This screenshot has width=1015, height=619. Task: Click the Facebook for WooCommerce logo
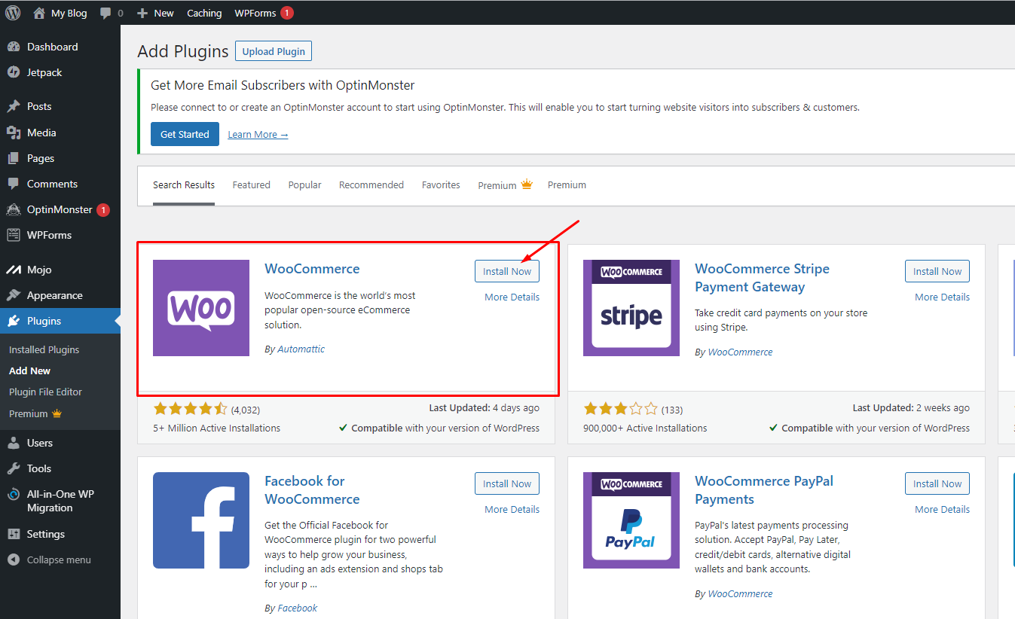click(x=201, y=520)
